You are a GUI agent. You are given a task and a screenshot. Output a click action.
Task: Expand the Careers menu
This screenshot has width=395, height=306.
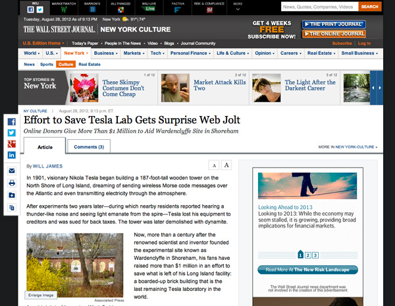[x=291, y=53]
